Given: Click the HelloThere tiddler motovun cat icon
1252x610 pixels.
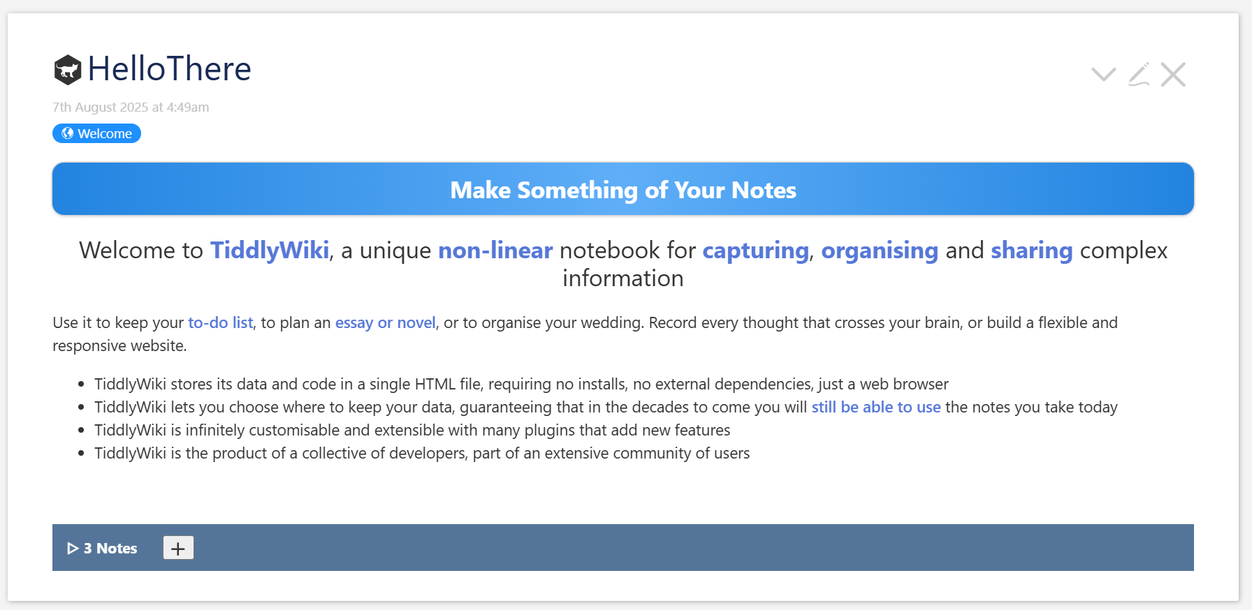Looking at the screenshot, I should (68, 70).
